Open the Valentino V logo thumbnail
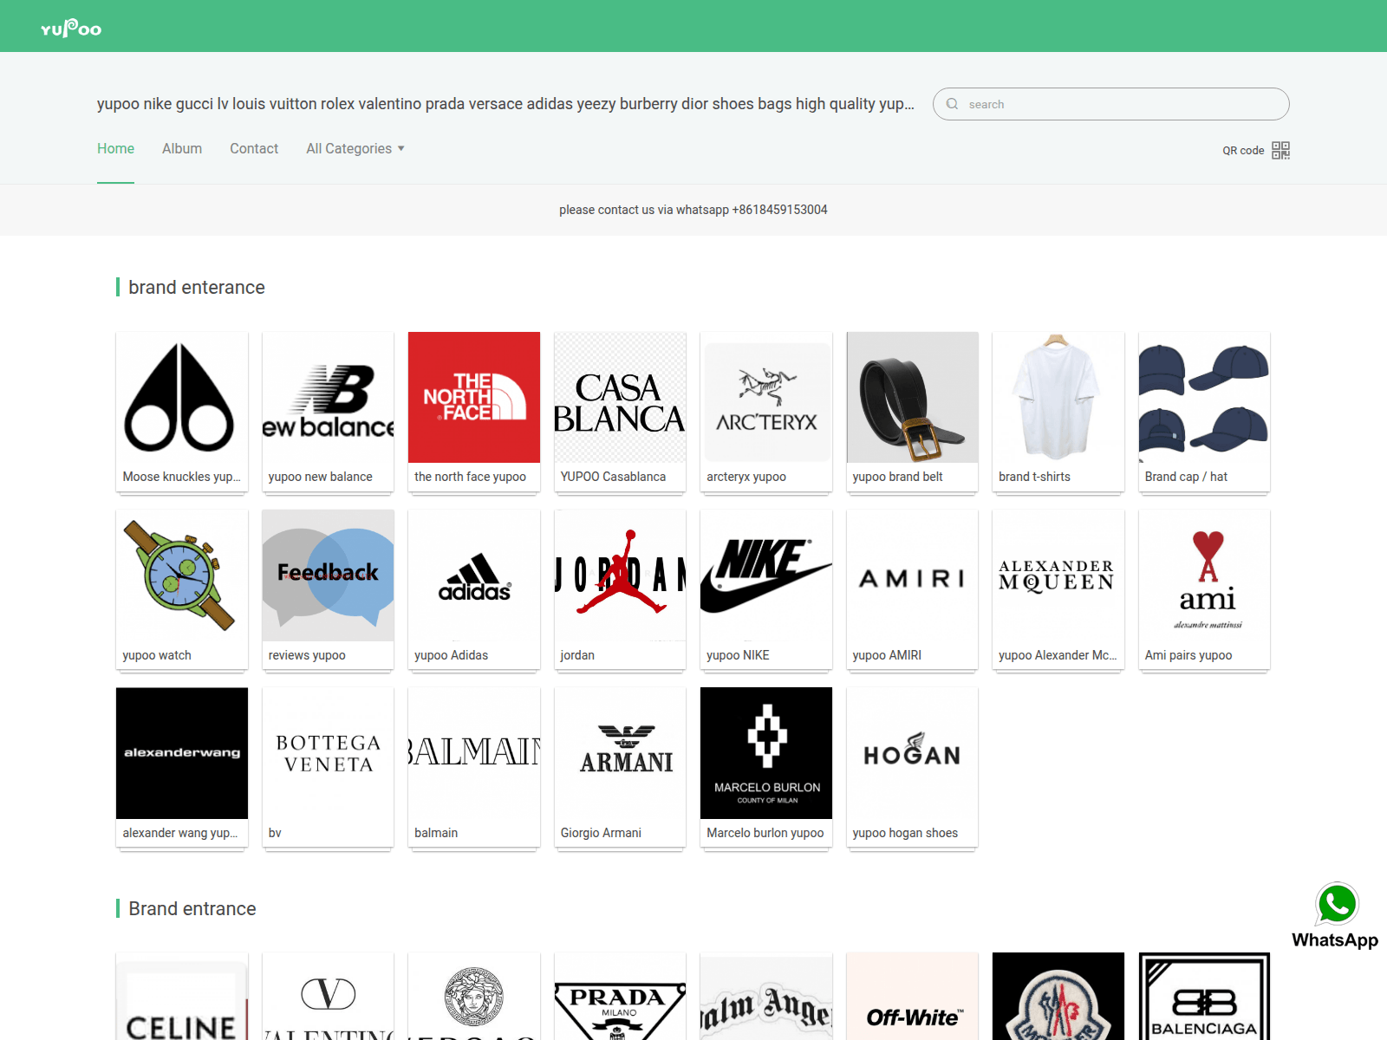The width and height of the screenshot is (1387, 1040). [328, 997]
